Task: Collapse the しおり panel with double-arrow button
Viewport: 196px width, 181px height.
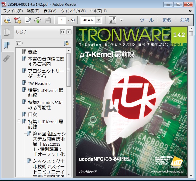Action: click(63, 32)
